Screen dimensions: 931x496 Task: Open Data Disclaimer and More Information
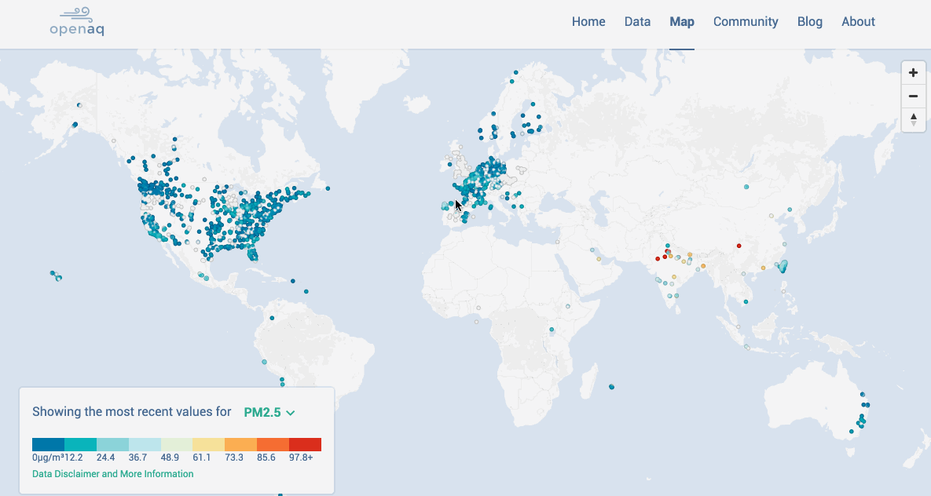(112, 474)
